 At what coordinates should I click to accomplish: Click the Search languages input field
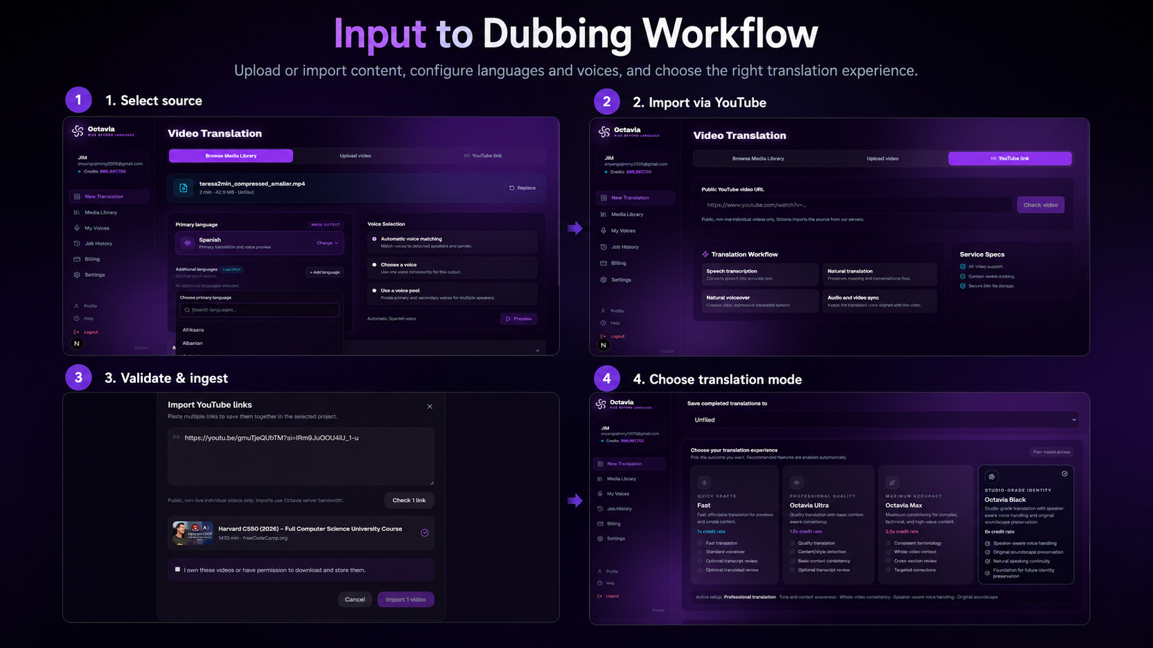point(259,310)
